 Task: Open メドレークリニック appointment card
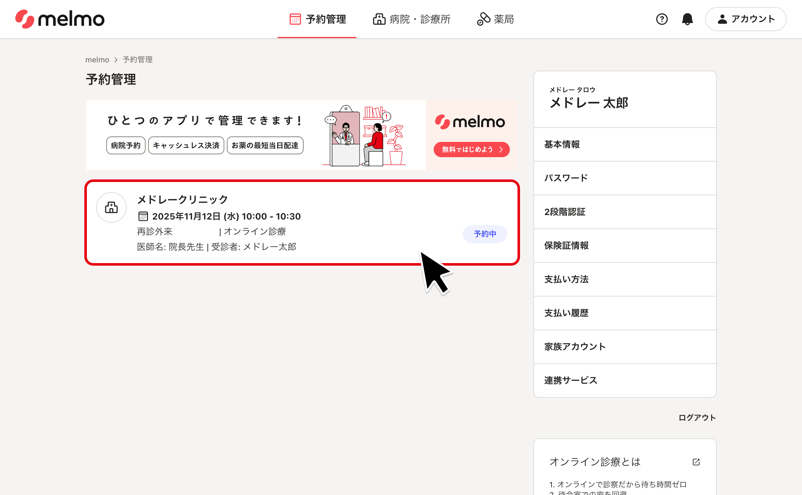[301, 223]
